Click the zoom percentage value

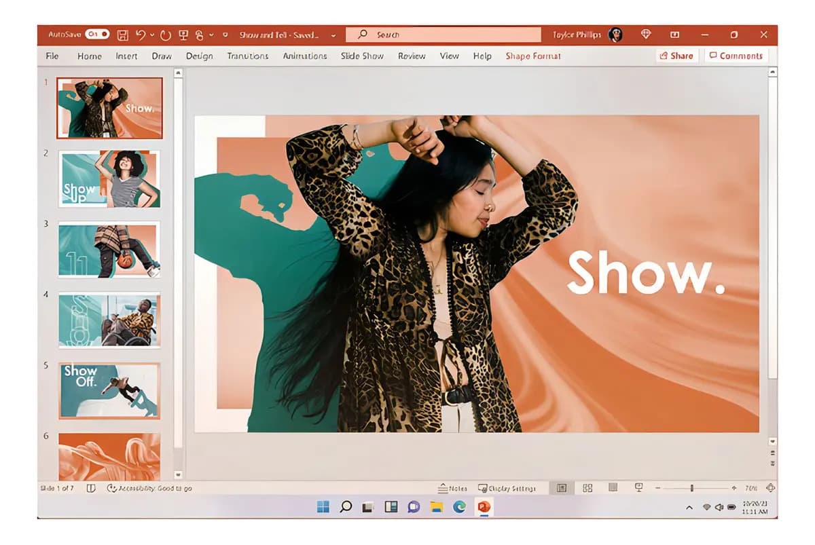[751, 488]
